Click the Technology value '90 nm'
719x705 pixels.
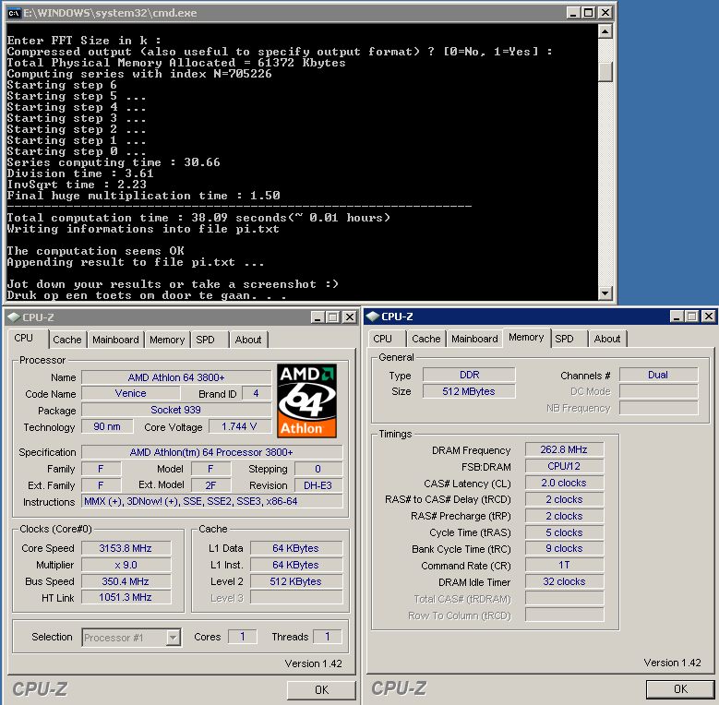[x=107, y=426]
